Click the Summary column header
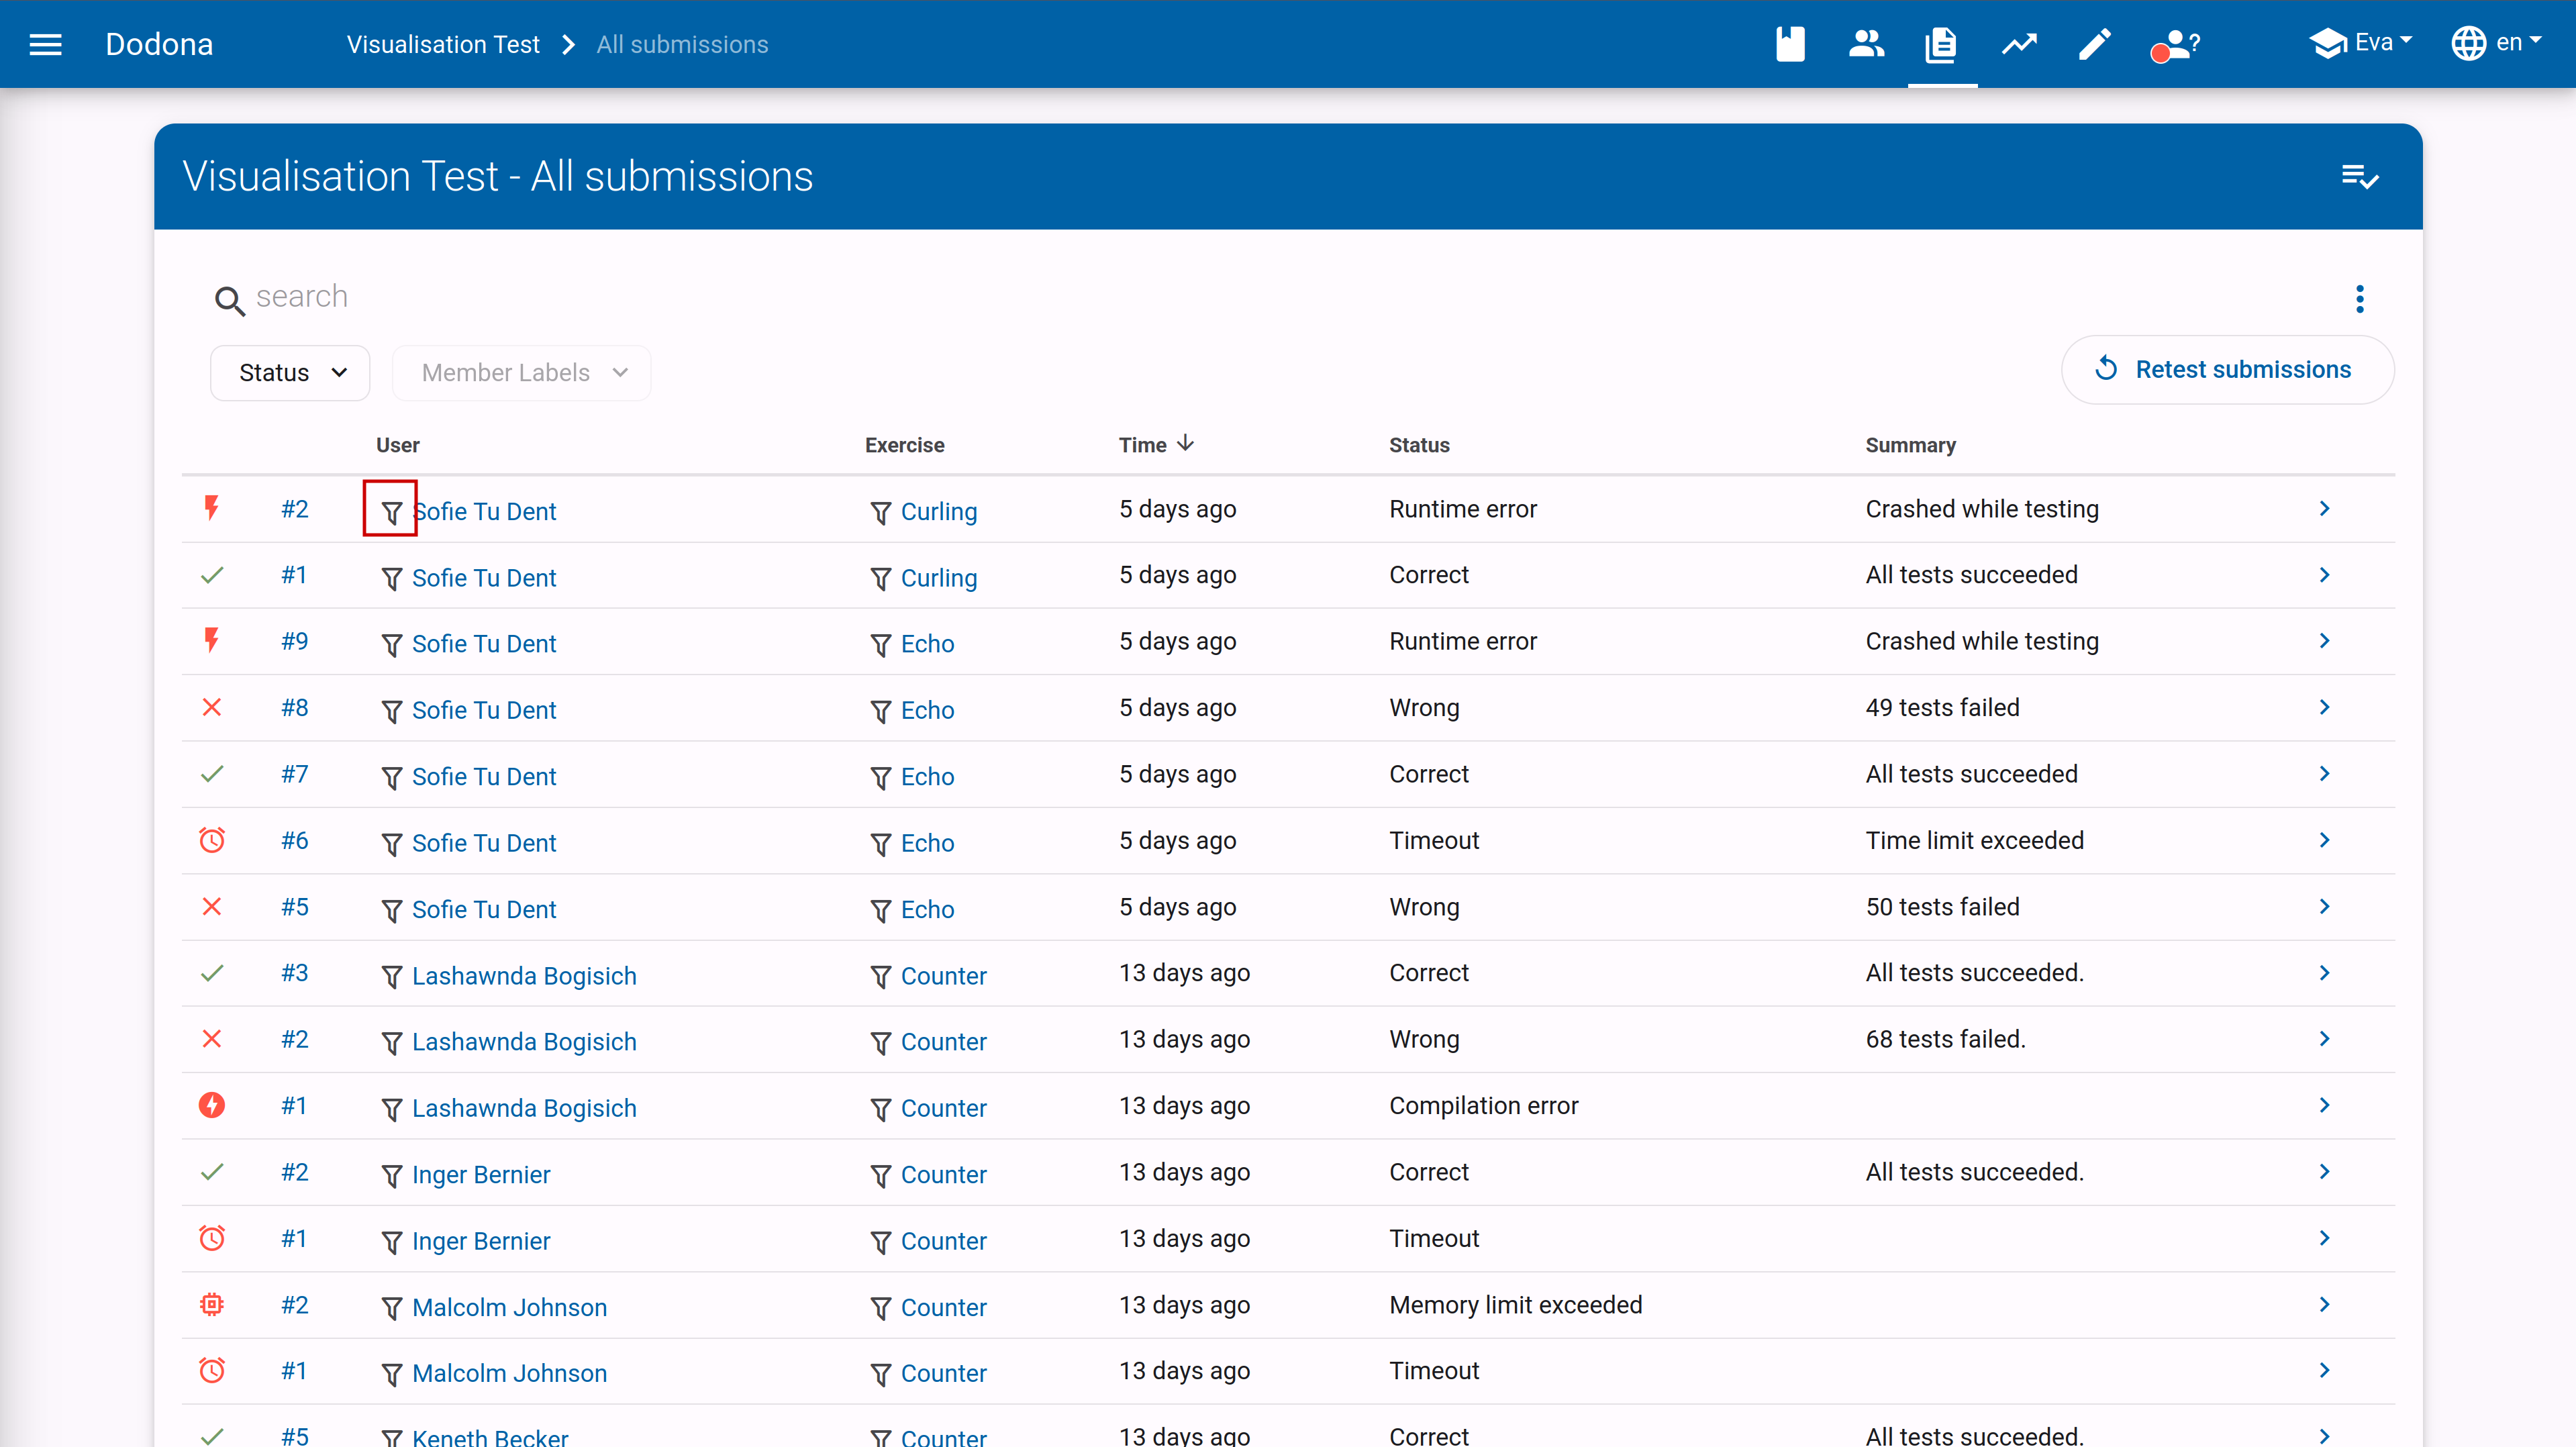 pyautogui.click(x=1910, y=445)
